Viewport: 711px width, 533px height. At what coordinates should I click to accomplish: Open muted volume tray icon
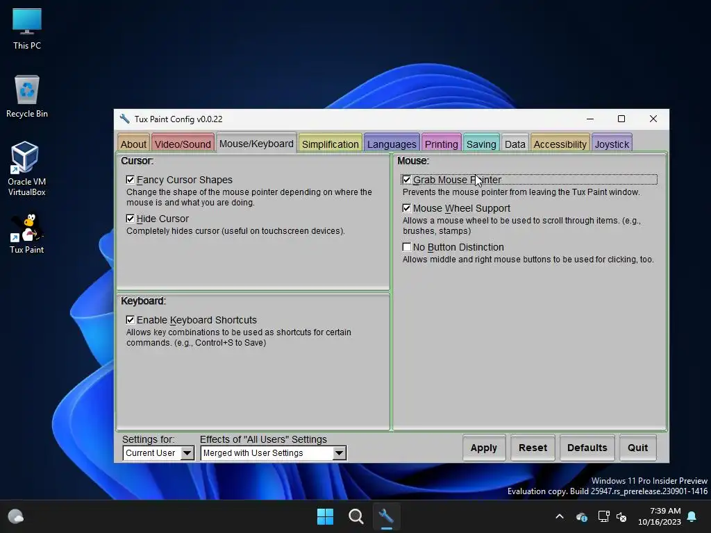pyautogui.click(x=621, y=516)
